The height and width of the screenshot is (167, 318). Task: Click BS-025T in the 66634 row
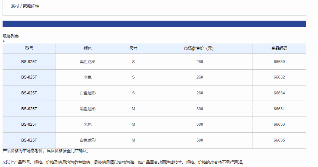point(29,93)
